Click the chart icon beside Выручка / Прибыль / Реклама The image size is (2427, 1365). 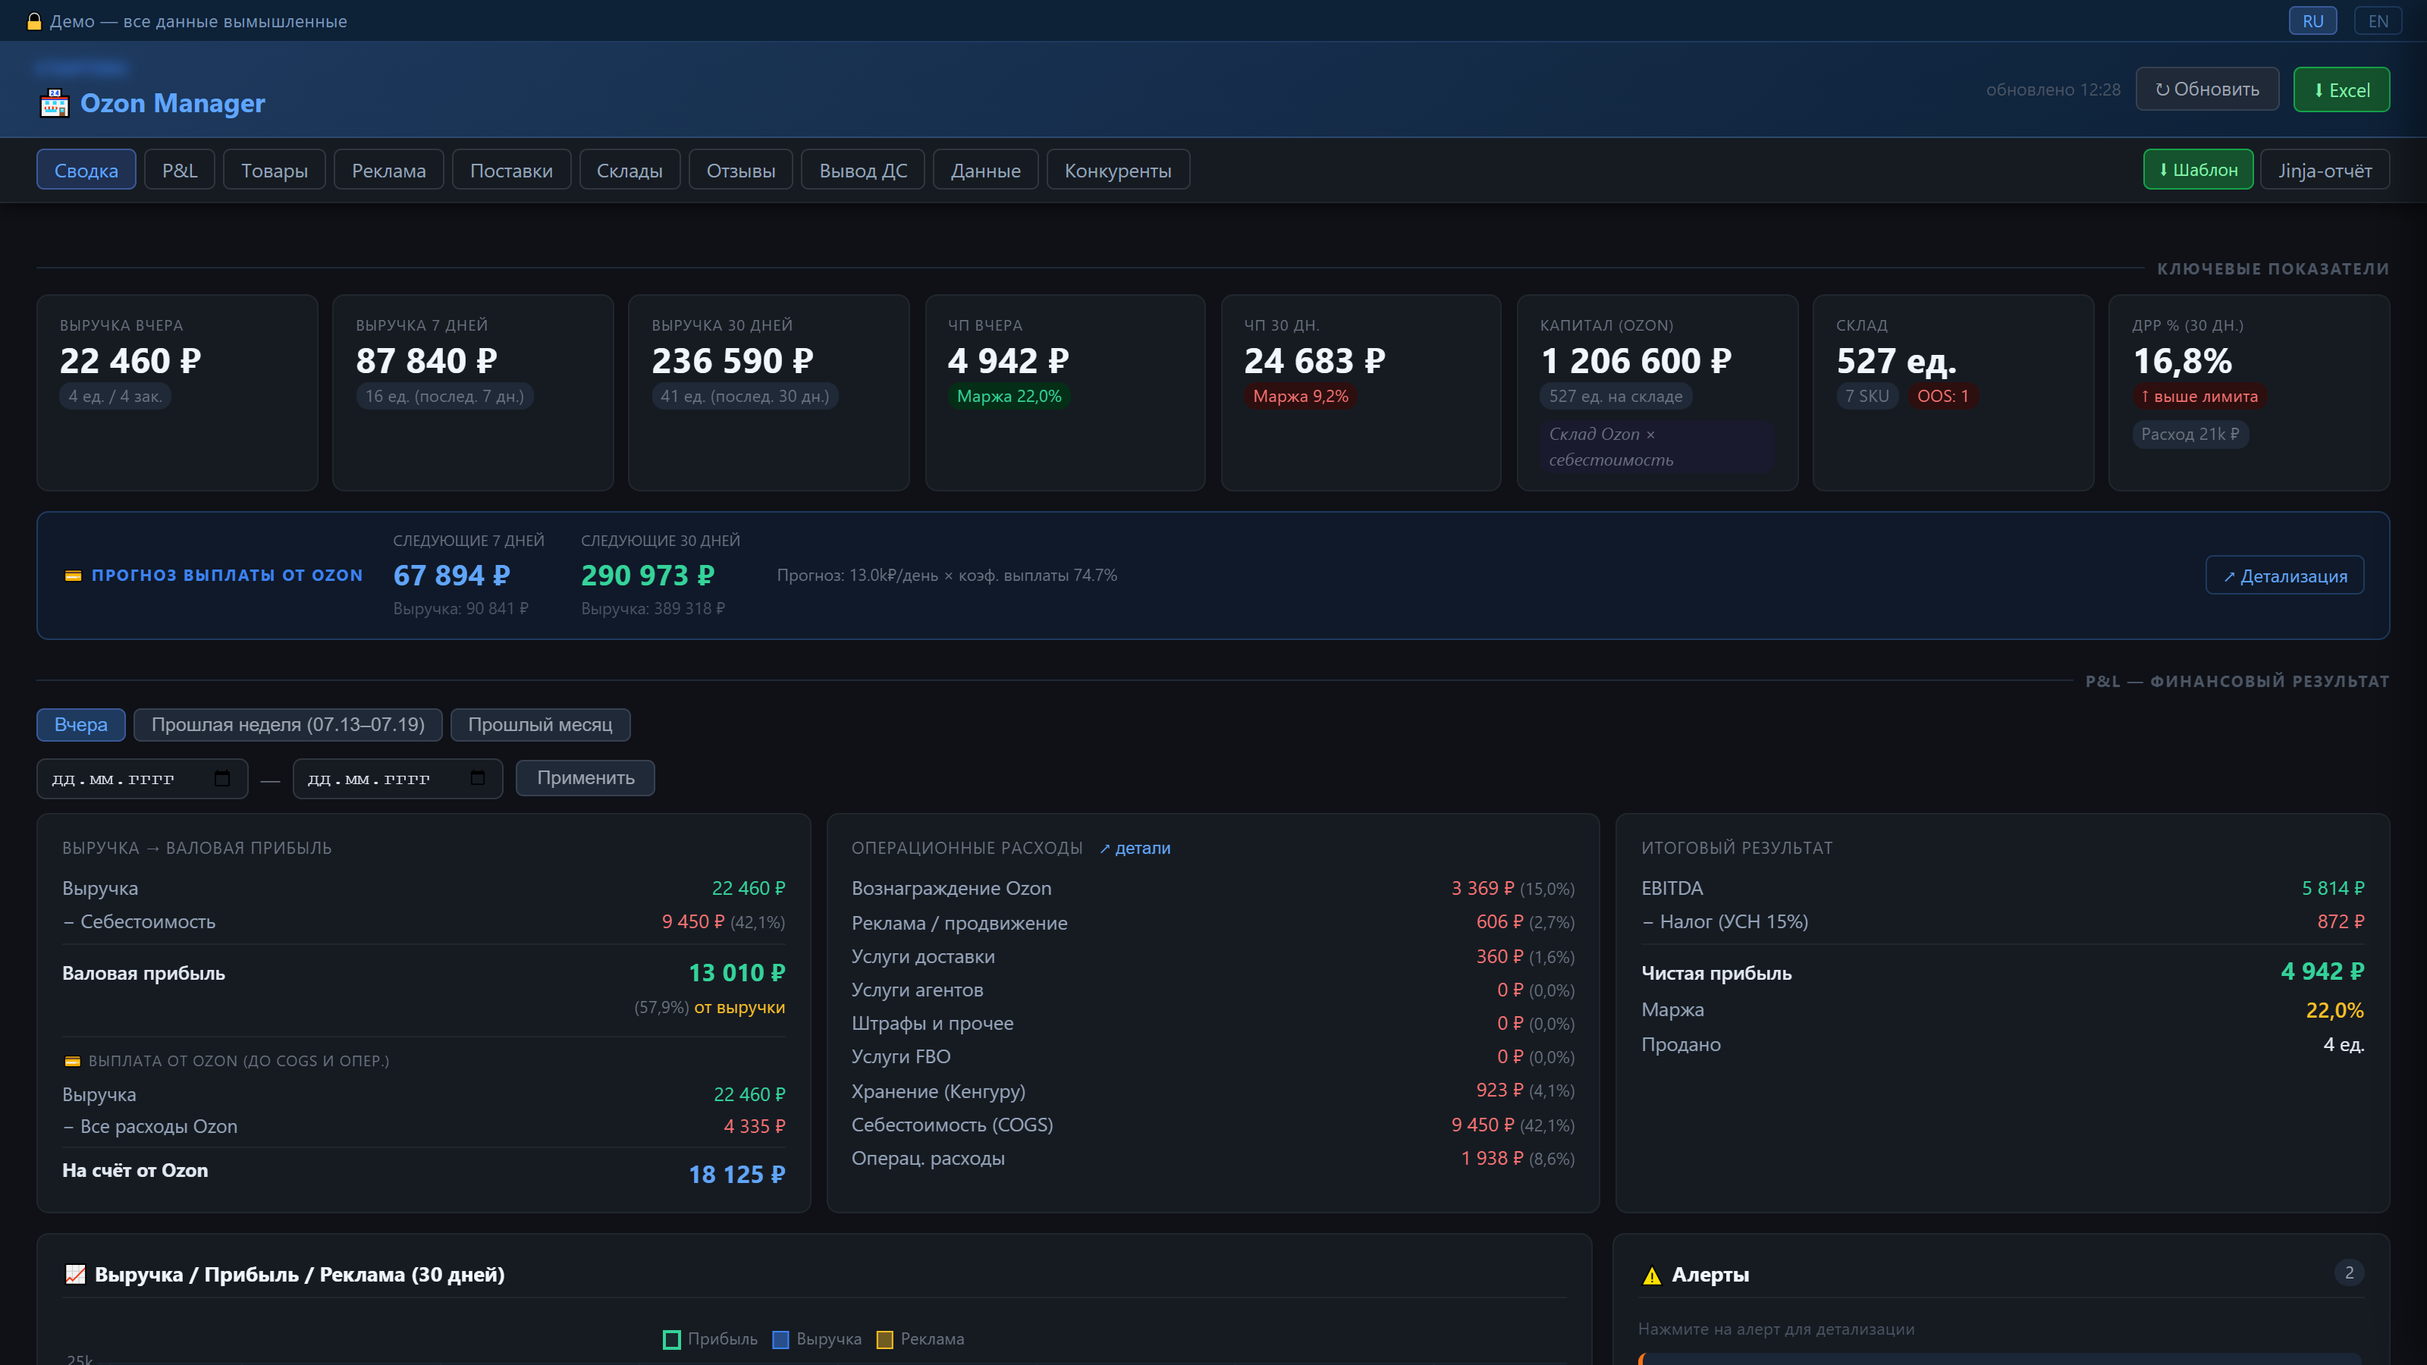click(74, 1275)
